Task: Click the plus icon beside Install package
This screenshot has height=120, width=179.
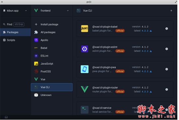Action: coord(36,24)
